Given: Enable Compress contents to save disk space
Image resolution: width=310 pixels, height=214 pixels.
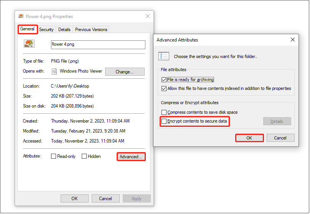Looking at the screenshot, I should point(164,112).
